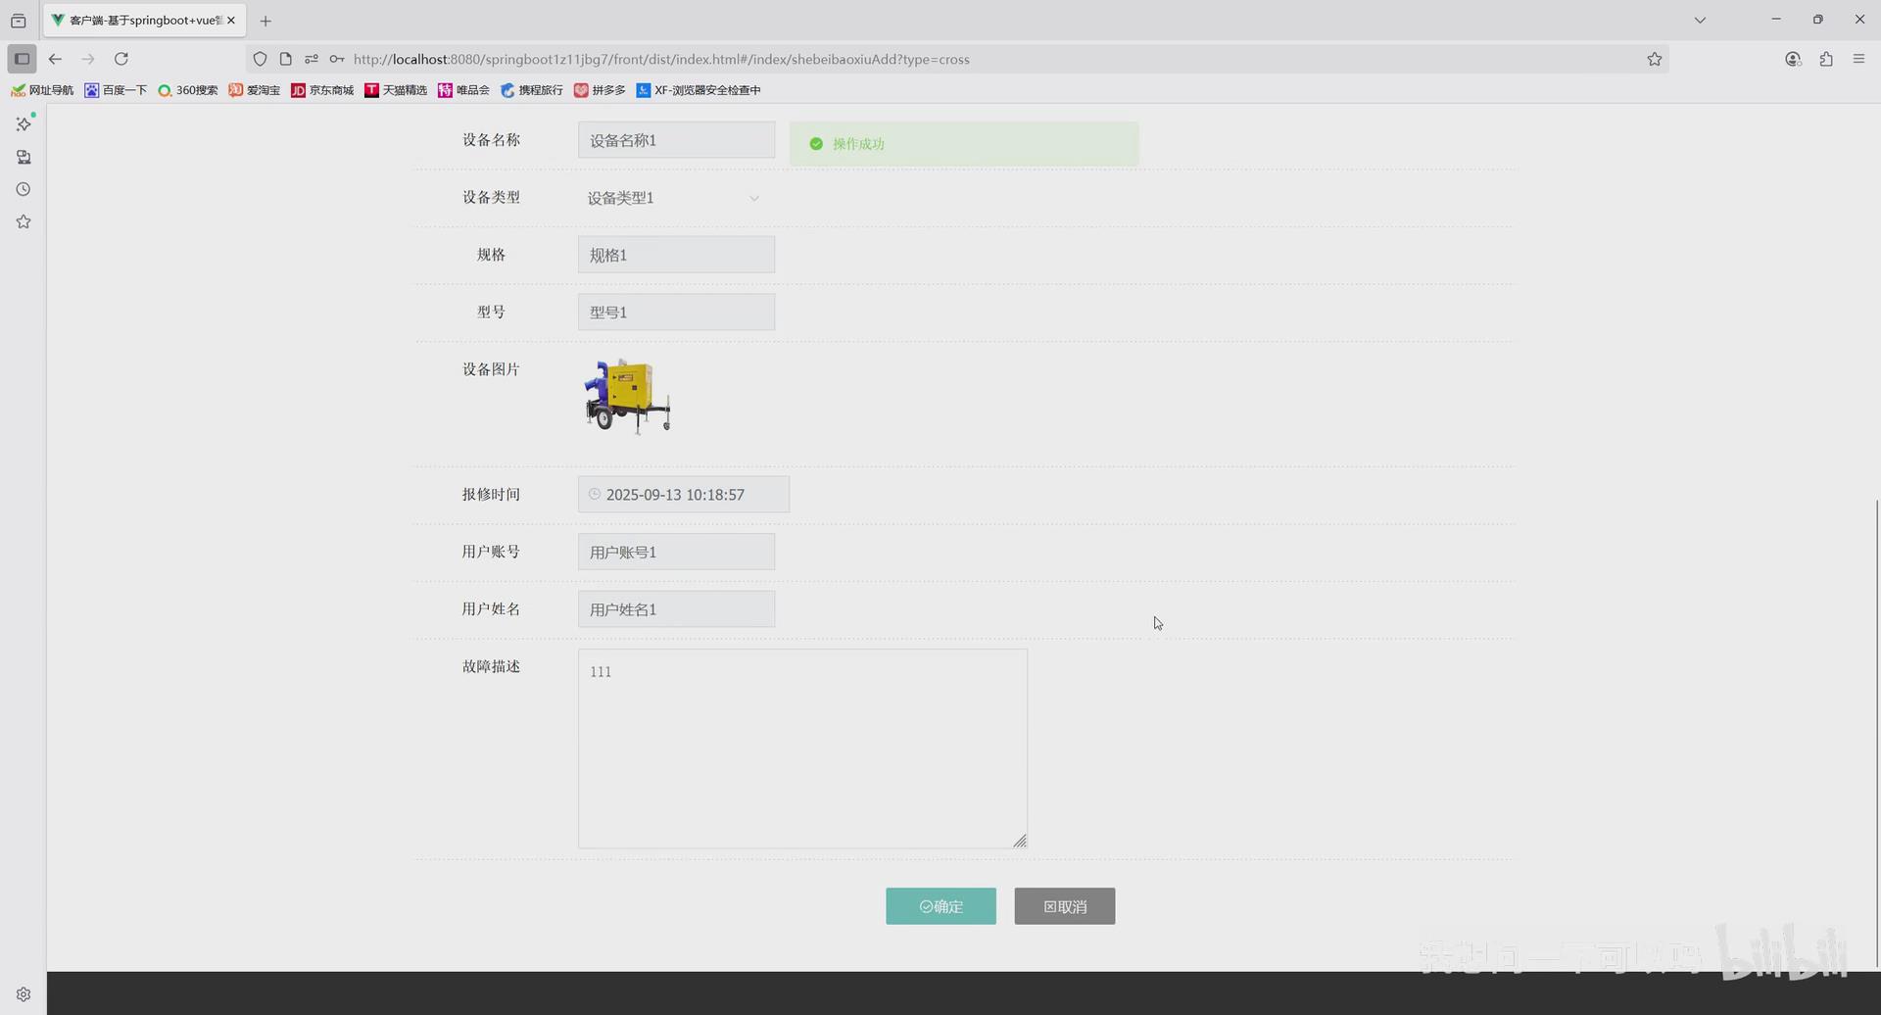Launch the 360搜索 bookmark
The image size is (1881, 1015).
pos(187,90)
